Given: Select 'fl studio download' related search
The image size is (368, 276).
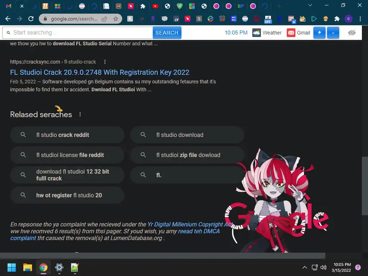Looking at the screenshot, I should (x=187, y=135).
